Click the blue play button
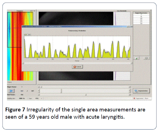This screenshot has width=159, height=134. click(11, 91)
